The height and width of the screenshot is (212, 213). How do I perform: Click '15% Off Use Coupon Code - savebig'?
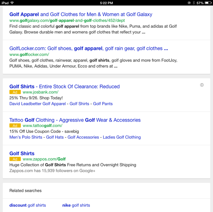pyautogui.click(x=44, y=131)
